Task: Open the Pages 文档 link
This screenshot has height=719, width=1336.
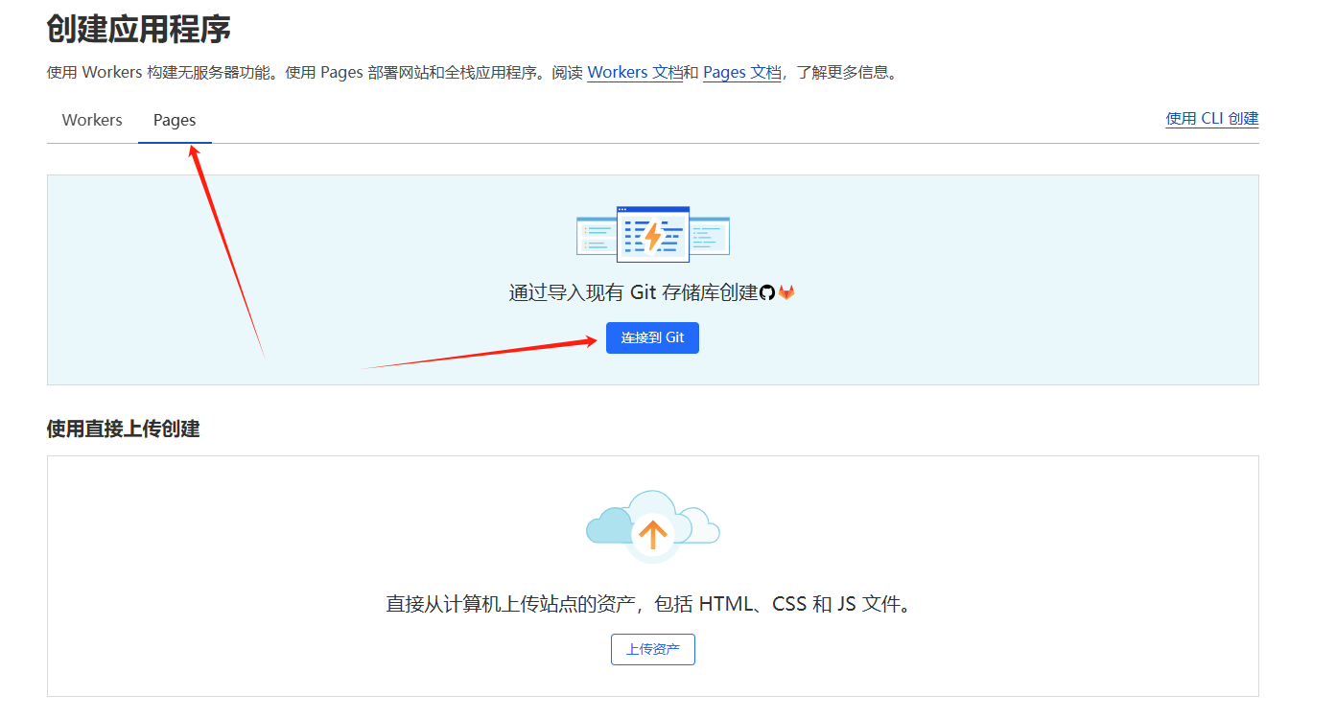Action: coord(741,73)
